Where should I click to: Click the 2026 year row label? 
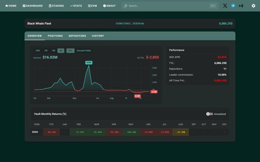tap(35, 132)
